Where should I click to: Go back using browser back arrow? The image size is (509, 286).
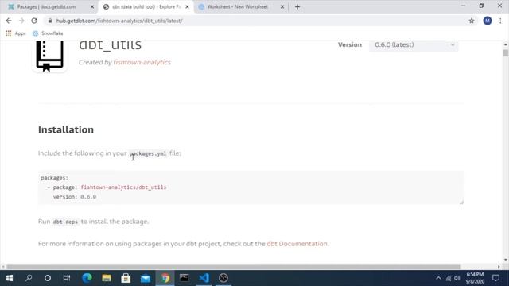[x=9, y=21]
